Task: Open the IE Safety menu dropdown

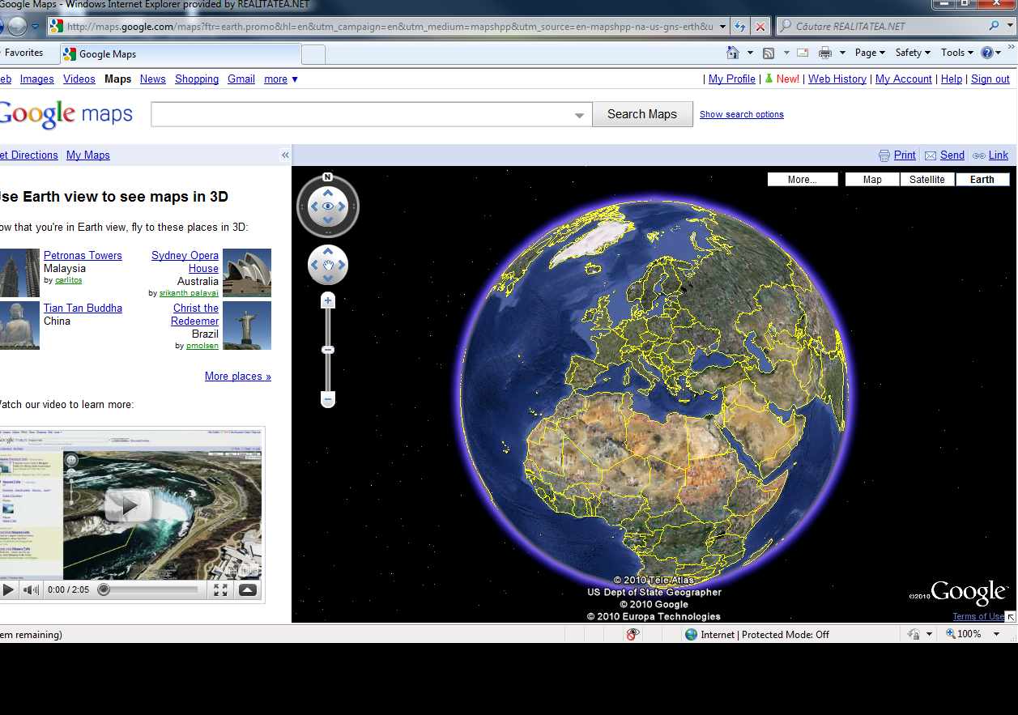Action: click(x=914, y=53)
